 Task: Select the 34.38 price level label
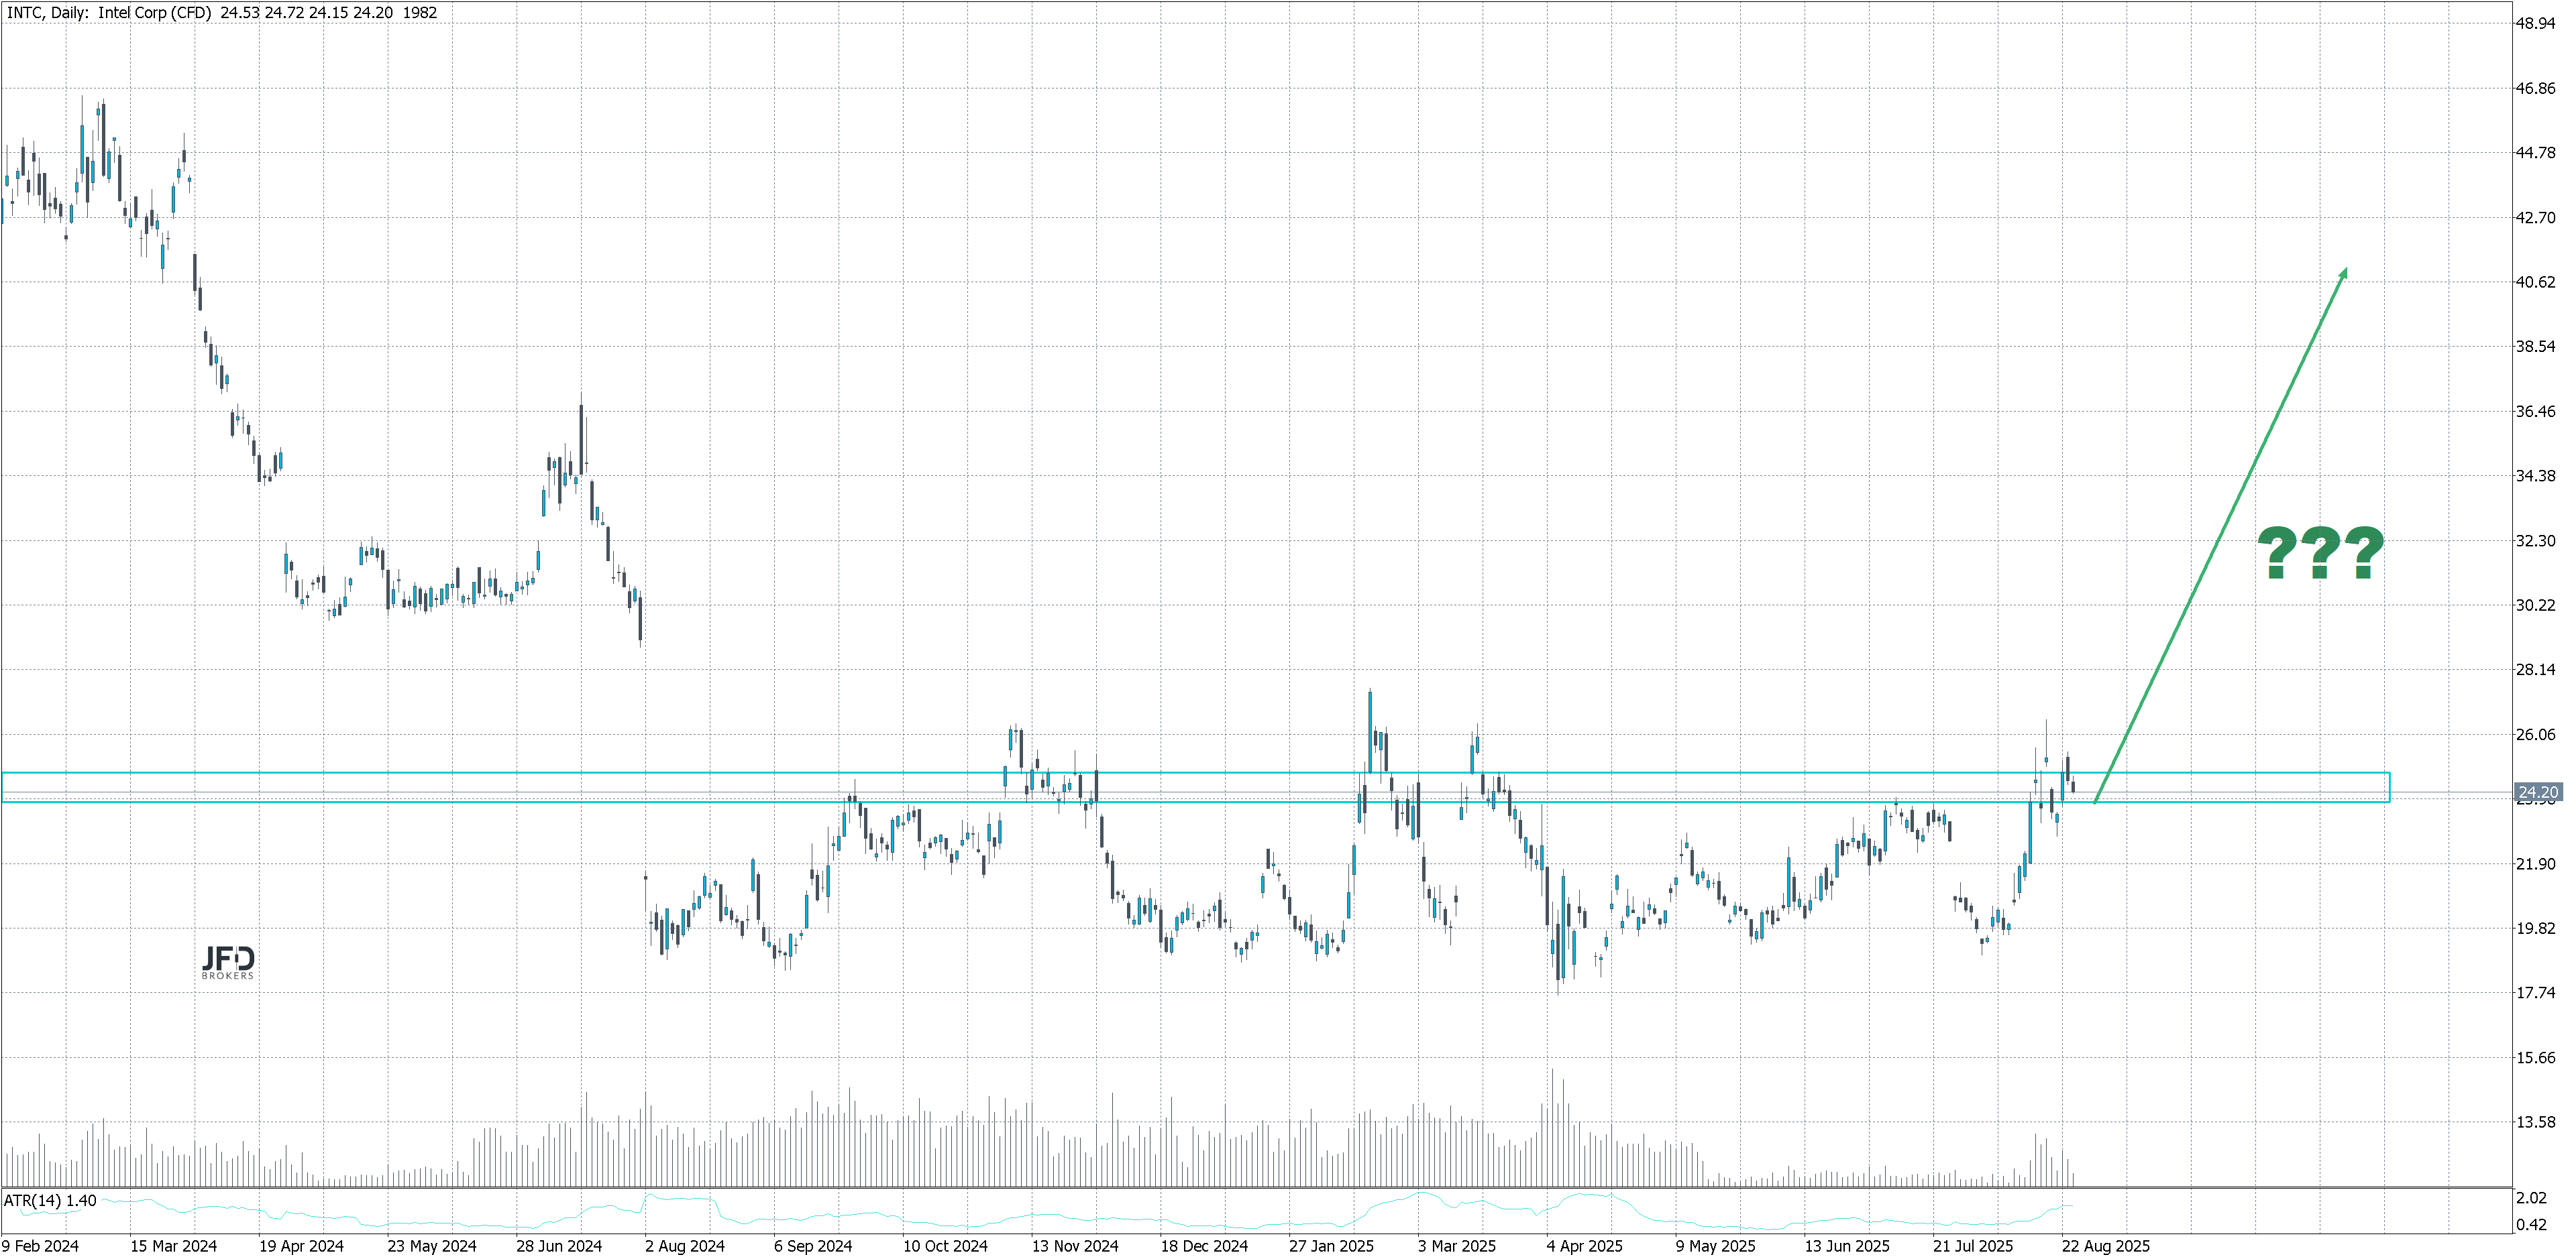click(x=2535, y=475)
